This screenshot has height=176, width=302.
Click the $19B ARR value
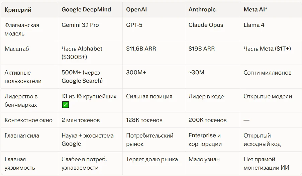[x=201, y=49]
